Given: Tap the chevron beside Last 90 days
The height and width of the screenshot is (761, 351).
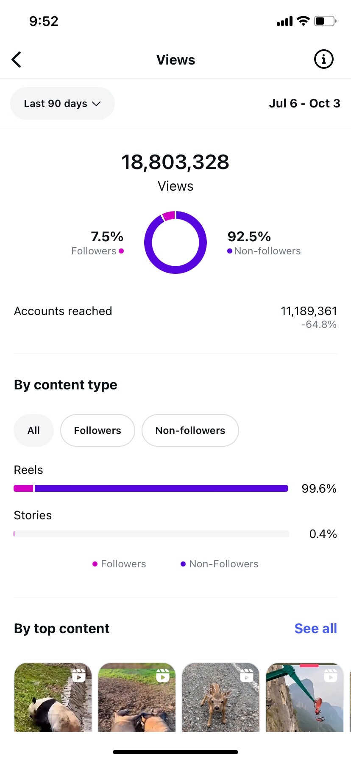Looking at the screenshot, I should coord(97,104).
